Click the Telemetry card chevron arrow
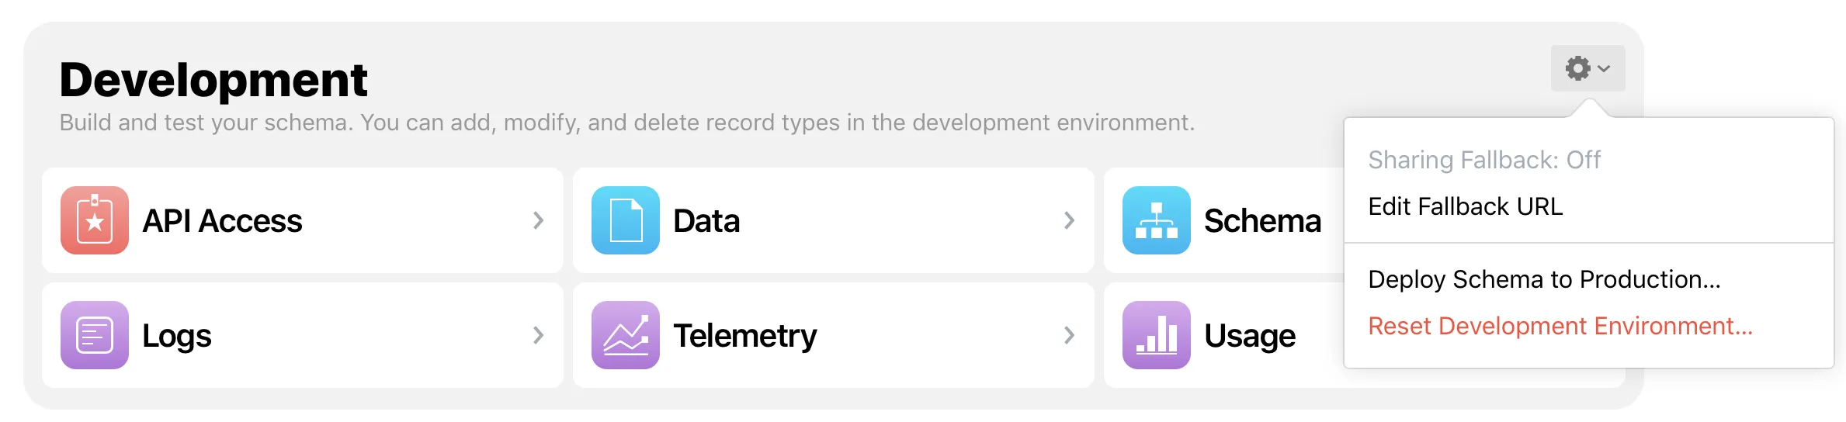1846x422 pixels. click(x=1069, y=335)
